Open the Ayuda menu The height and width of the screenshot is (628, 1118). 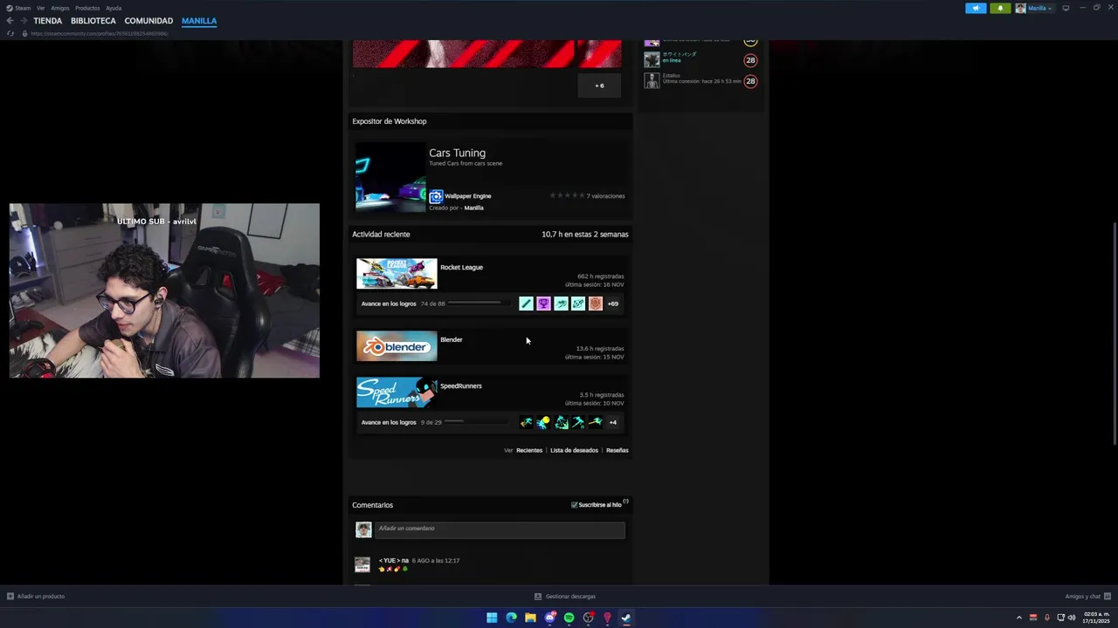pyautogui.click(x=114, y=8)
